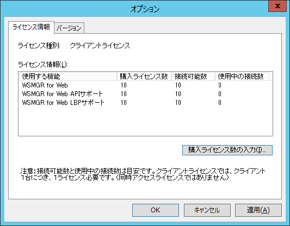Select WSMGR for Web LBPサポート row
This screenshot has height=226, width=290.
coord(146,103)
